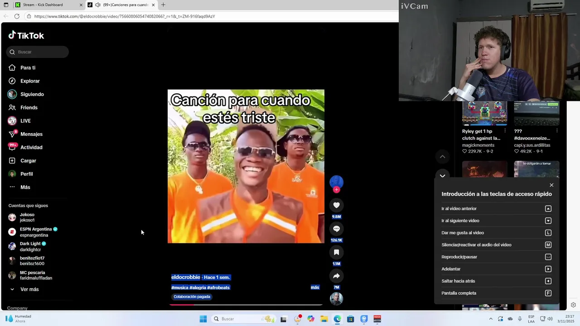Click the TikTok logo
This screenshot has height=326, width=580.
pyautogui.click(x=26, y=35)
